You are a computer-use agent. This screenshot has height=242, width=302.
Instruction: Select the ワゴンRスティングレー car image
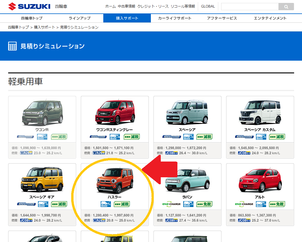tap(115, 113)
